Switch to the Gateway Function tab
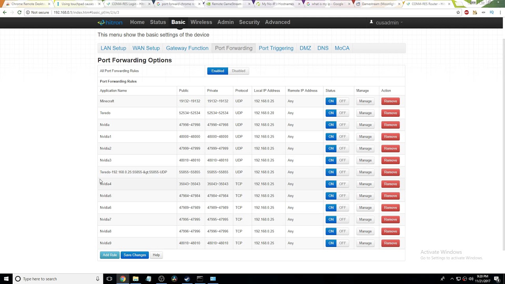Viewport: 505px width, 284px height. [187, 48]
